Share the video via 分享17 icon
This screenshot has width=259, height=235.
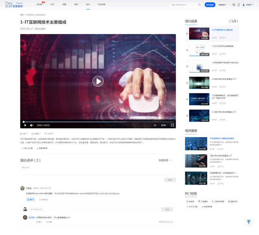49,134
